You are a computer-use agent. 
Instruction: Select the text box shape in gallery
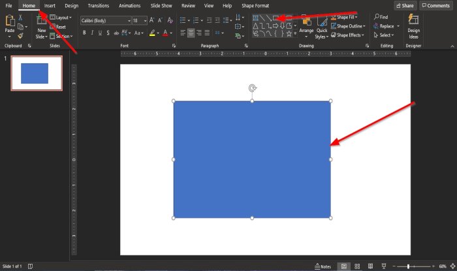(257, 18)
